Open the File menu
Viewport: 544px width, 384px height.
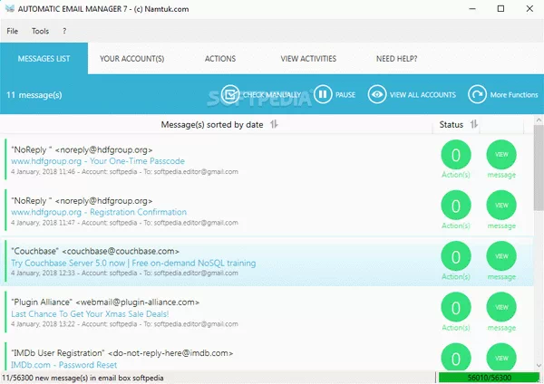click(12, 31)
